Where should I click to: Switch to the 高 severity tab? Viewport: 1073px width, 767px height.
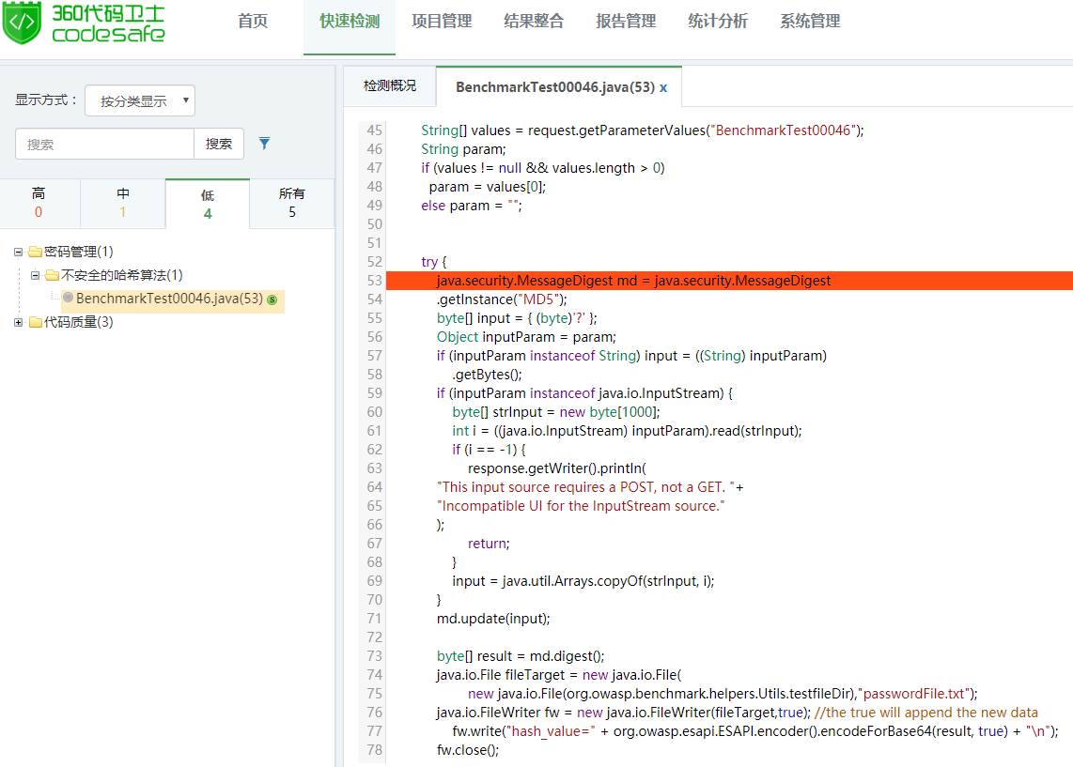(39, 203)
